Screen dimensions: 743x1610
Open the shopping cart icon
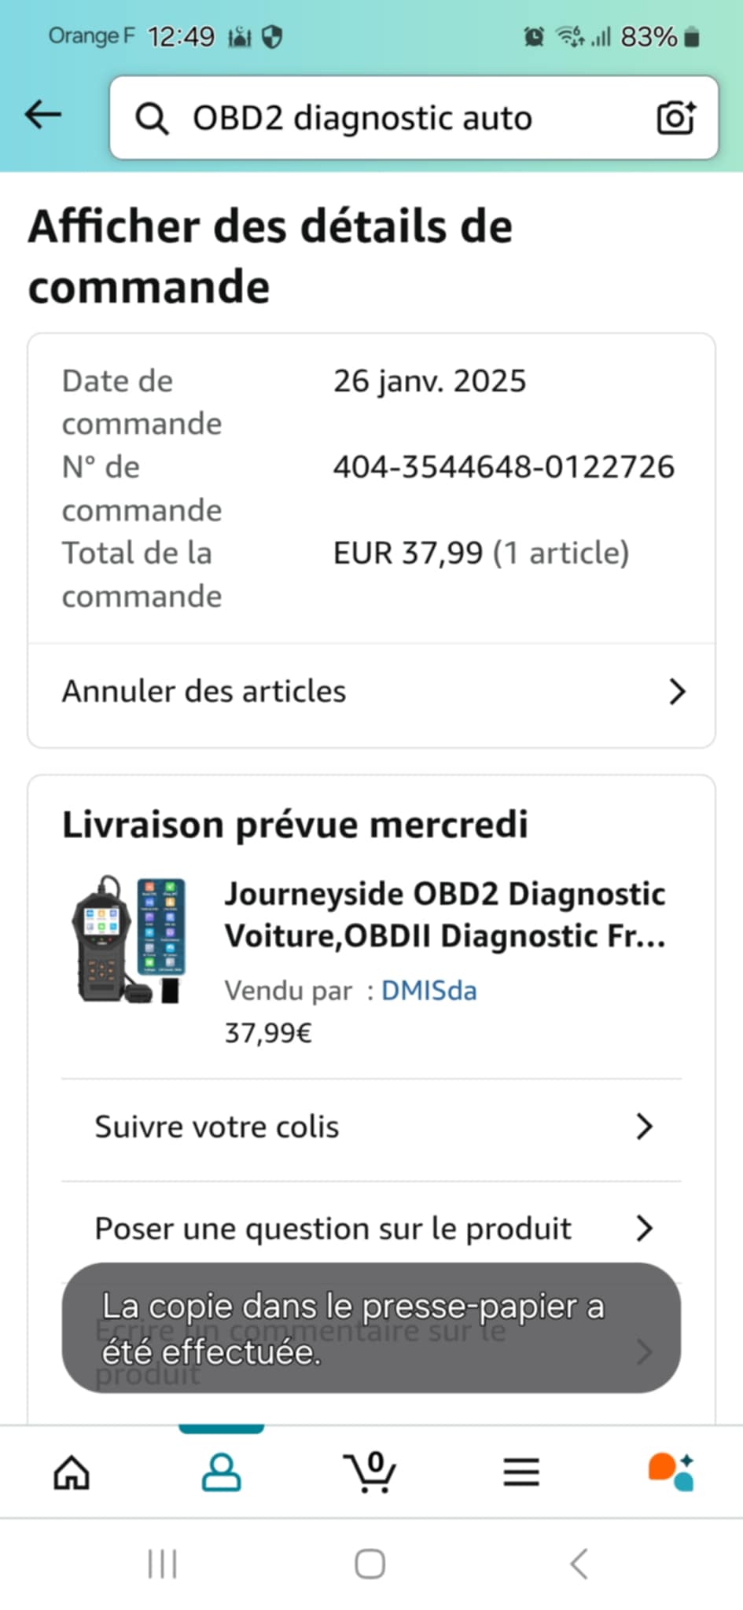(370, 1472)
